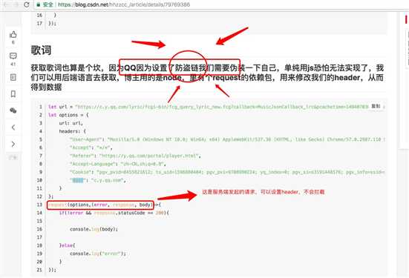
Task: Go to next article with right chevron
Action: [x=13, y=144]
